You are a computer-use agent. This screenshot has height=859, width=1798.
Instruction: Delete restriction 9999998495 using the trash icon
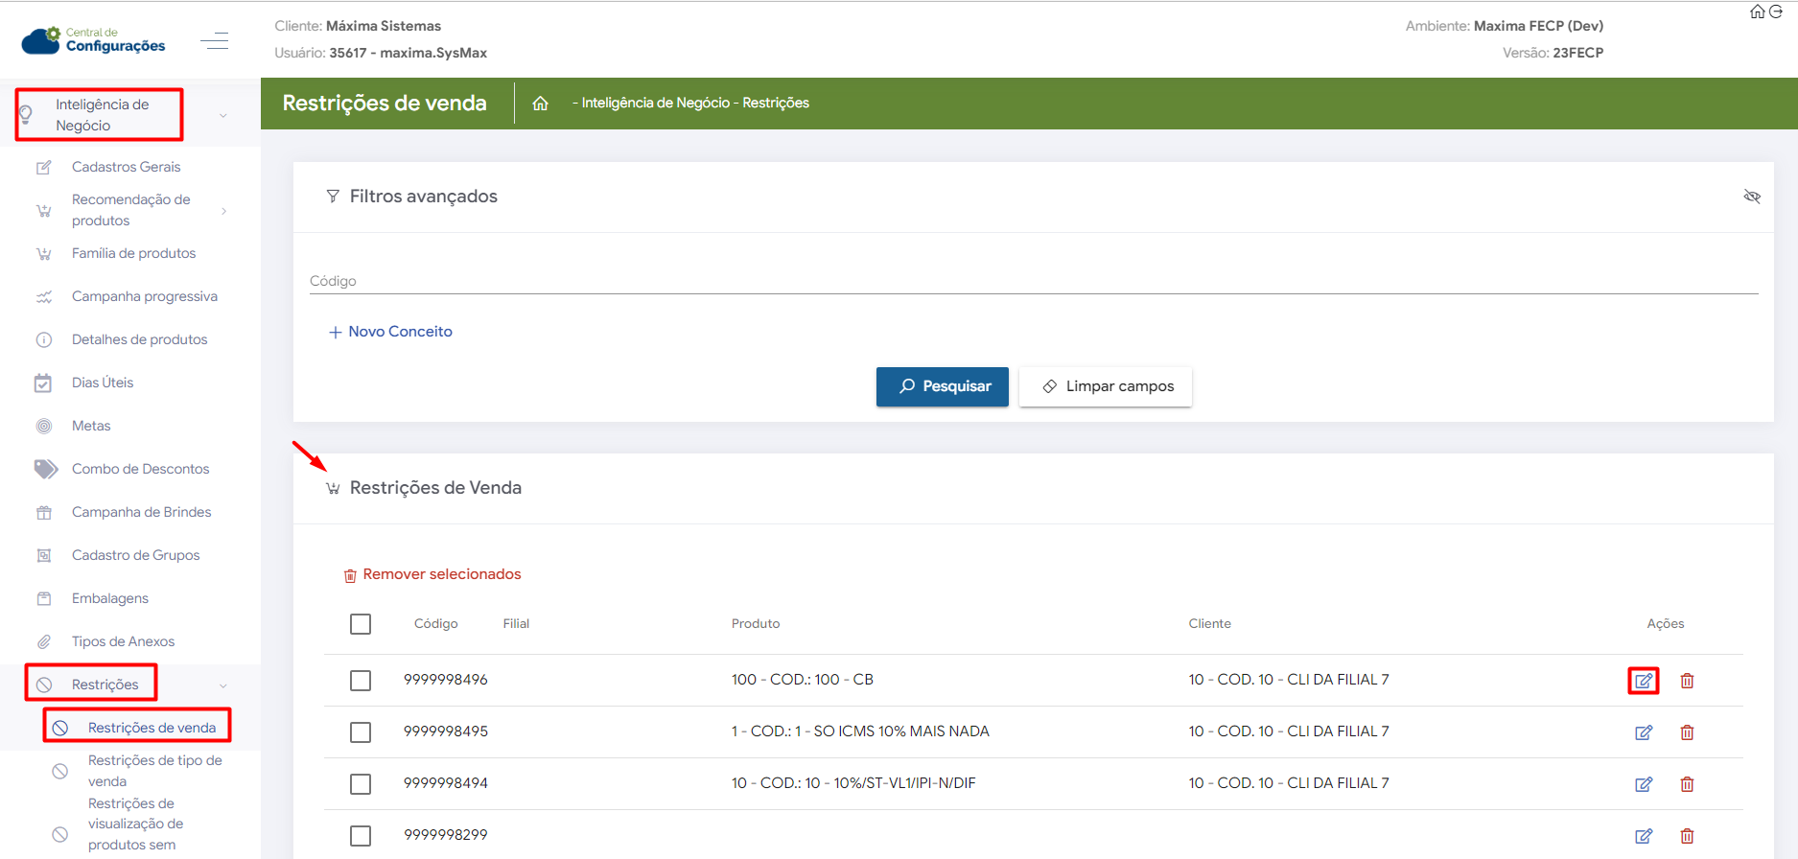coord(1687,732)
